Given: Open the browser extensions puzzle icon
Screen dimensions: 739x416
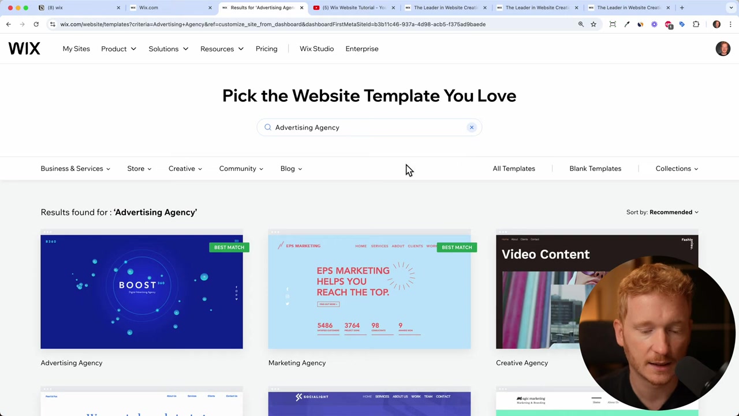Looking at the screenshot, I should [x=696, y=24].
